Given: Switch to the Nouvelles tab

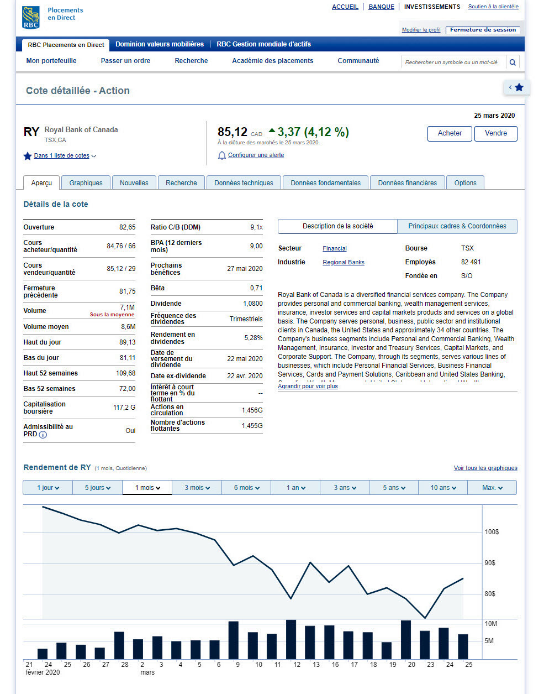Looking at the screenshot, I should tap(134, 183).
